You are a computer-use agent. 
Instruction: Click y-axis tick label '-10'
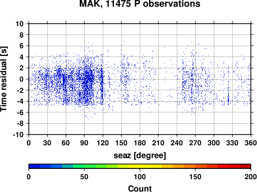[x=19, y=135]
